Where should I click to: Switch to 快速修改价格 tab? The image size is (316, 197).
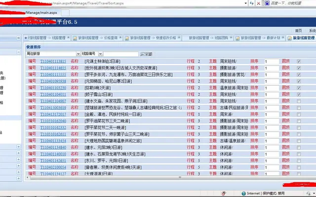153,38
